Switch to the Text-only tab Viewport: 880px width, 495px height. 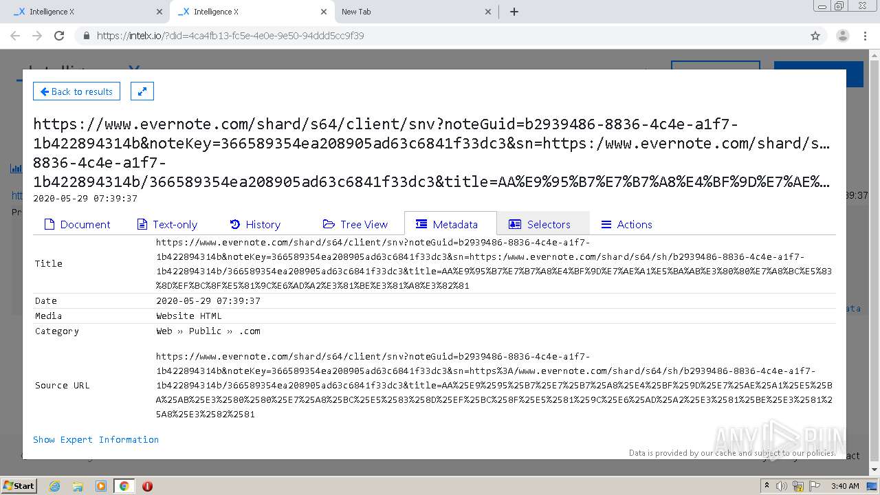167,224
